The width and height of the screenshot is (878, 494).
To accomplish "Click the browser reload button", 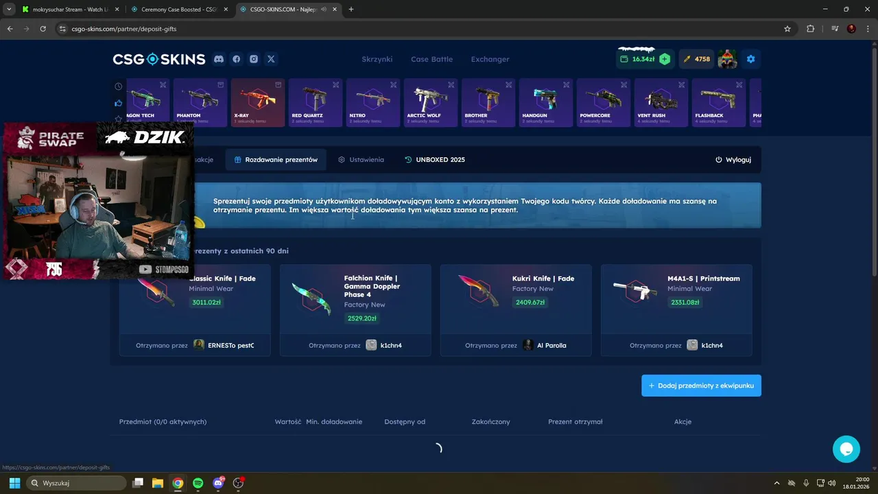I will point(43,29).
